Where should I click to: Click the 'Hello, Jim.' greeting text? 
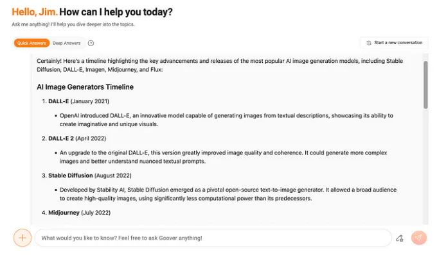tap(35, 12)
